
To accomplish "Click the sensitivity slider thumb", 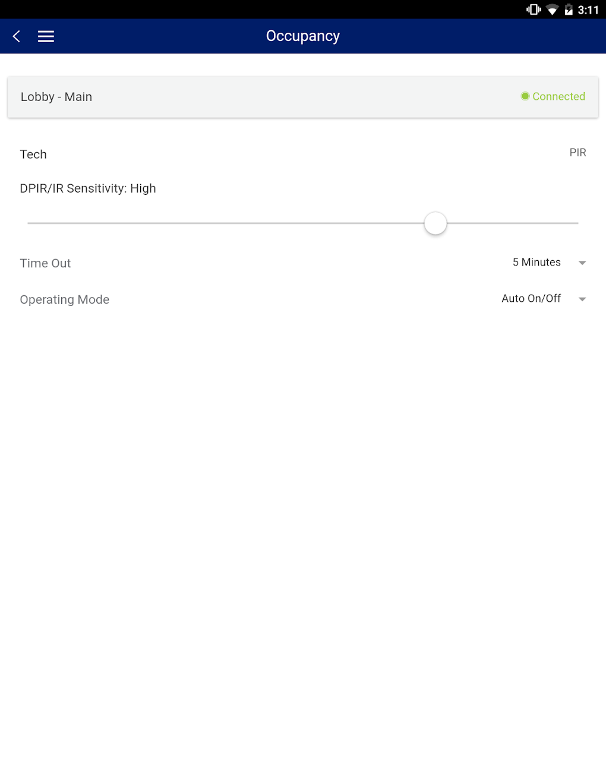I will coord(435,223).
